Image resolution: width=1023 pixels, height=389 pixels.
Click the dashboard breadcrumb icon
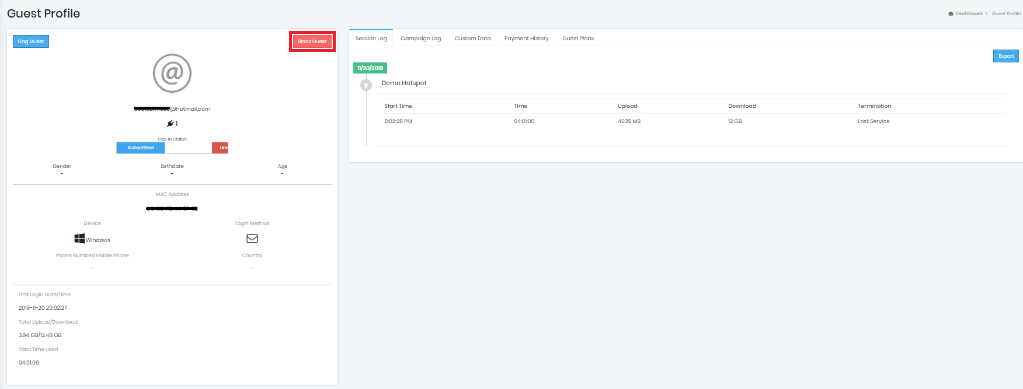coord(951,13)
